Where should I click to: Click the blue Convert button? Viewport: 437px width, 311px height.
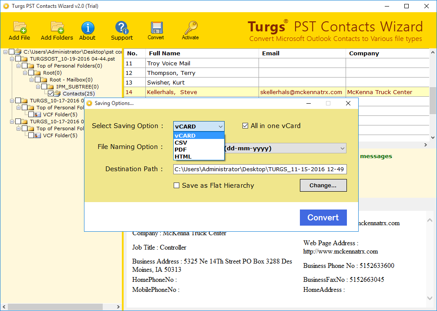(x=323, y=217)
